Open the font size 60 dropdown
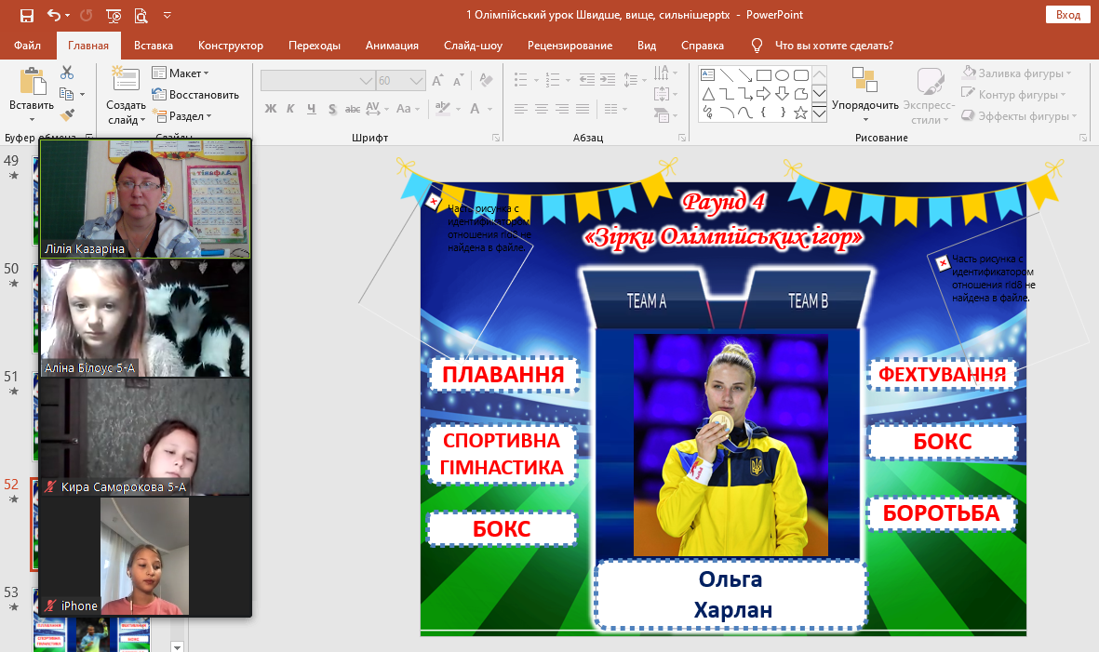The width and height of the screenshot is (1099, 652). point(416,81)
